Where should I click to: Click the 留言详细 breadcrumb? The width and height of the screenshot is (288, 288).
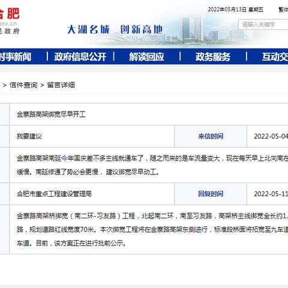pos(61,85)
